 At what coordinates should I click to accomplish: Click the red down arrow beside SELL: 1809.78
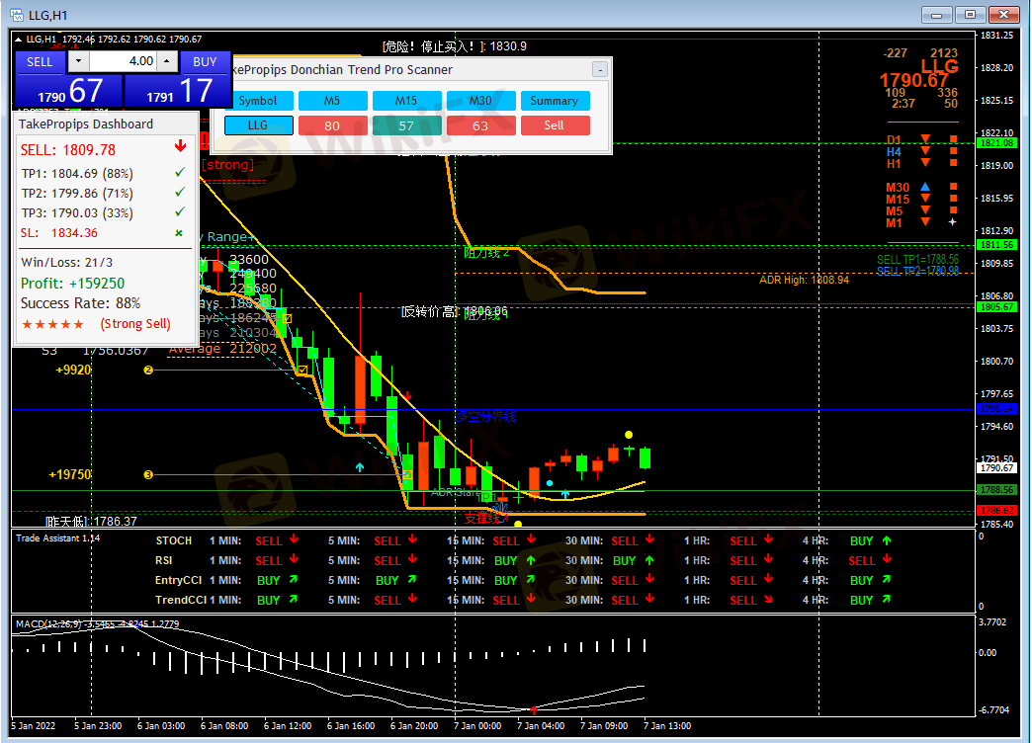(x=179, y=148)
